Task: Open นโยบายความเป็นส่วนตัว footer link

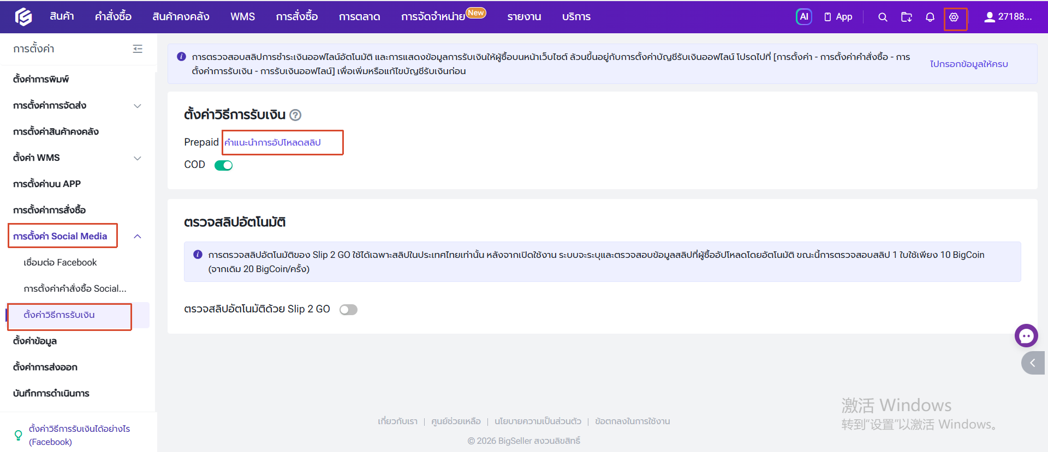Action: (538, 421)
